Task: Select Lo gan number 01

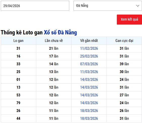Action: tap(18, 80)
